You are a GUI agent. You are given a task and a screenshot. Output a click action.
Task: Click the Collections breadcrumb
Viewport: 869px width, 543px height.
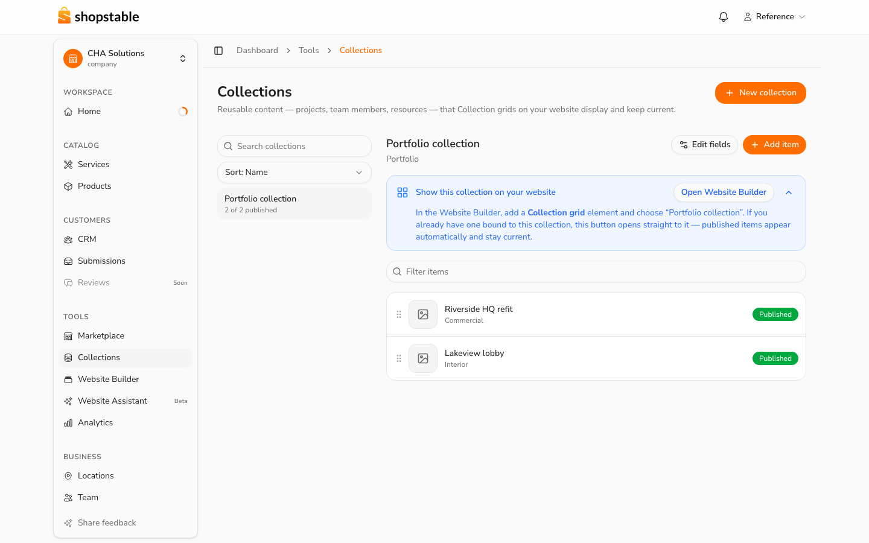click(x=361, y=51)
